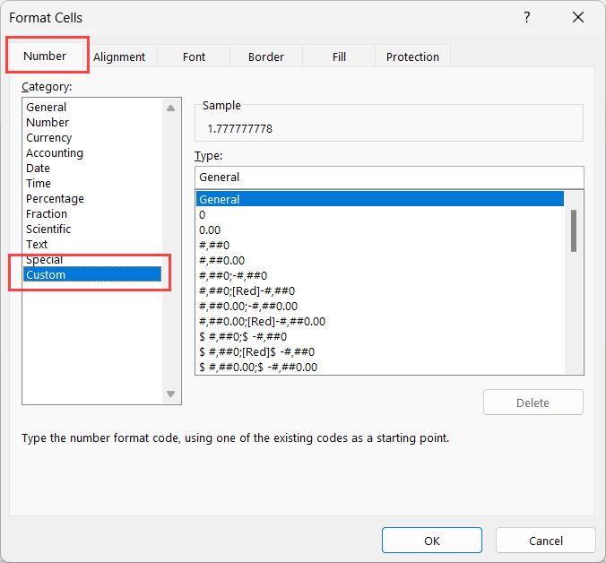Open the Protection tab
This screenshot has width=606, height=563.
coord(412,56)
